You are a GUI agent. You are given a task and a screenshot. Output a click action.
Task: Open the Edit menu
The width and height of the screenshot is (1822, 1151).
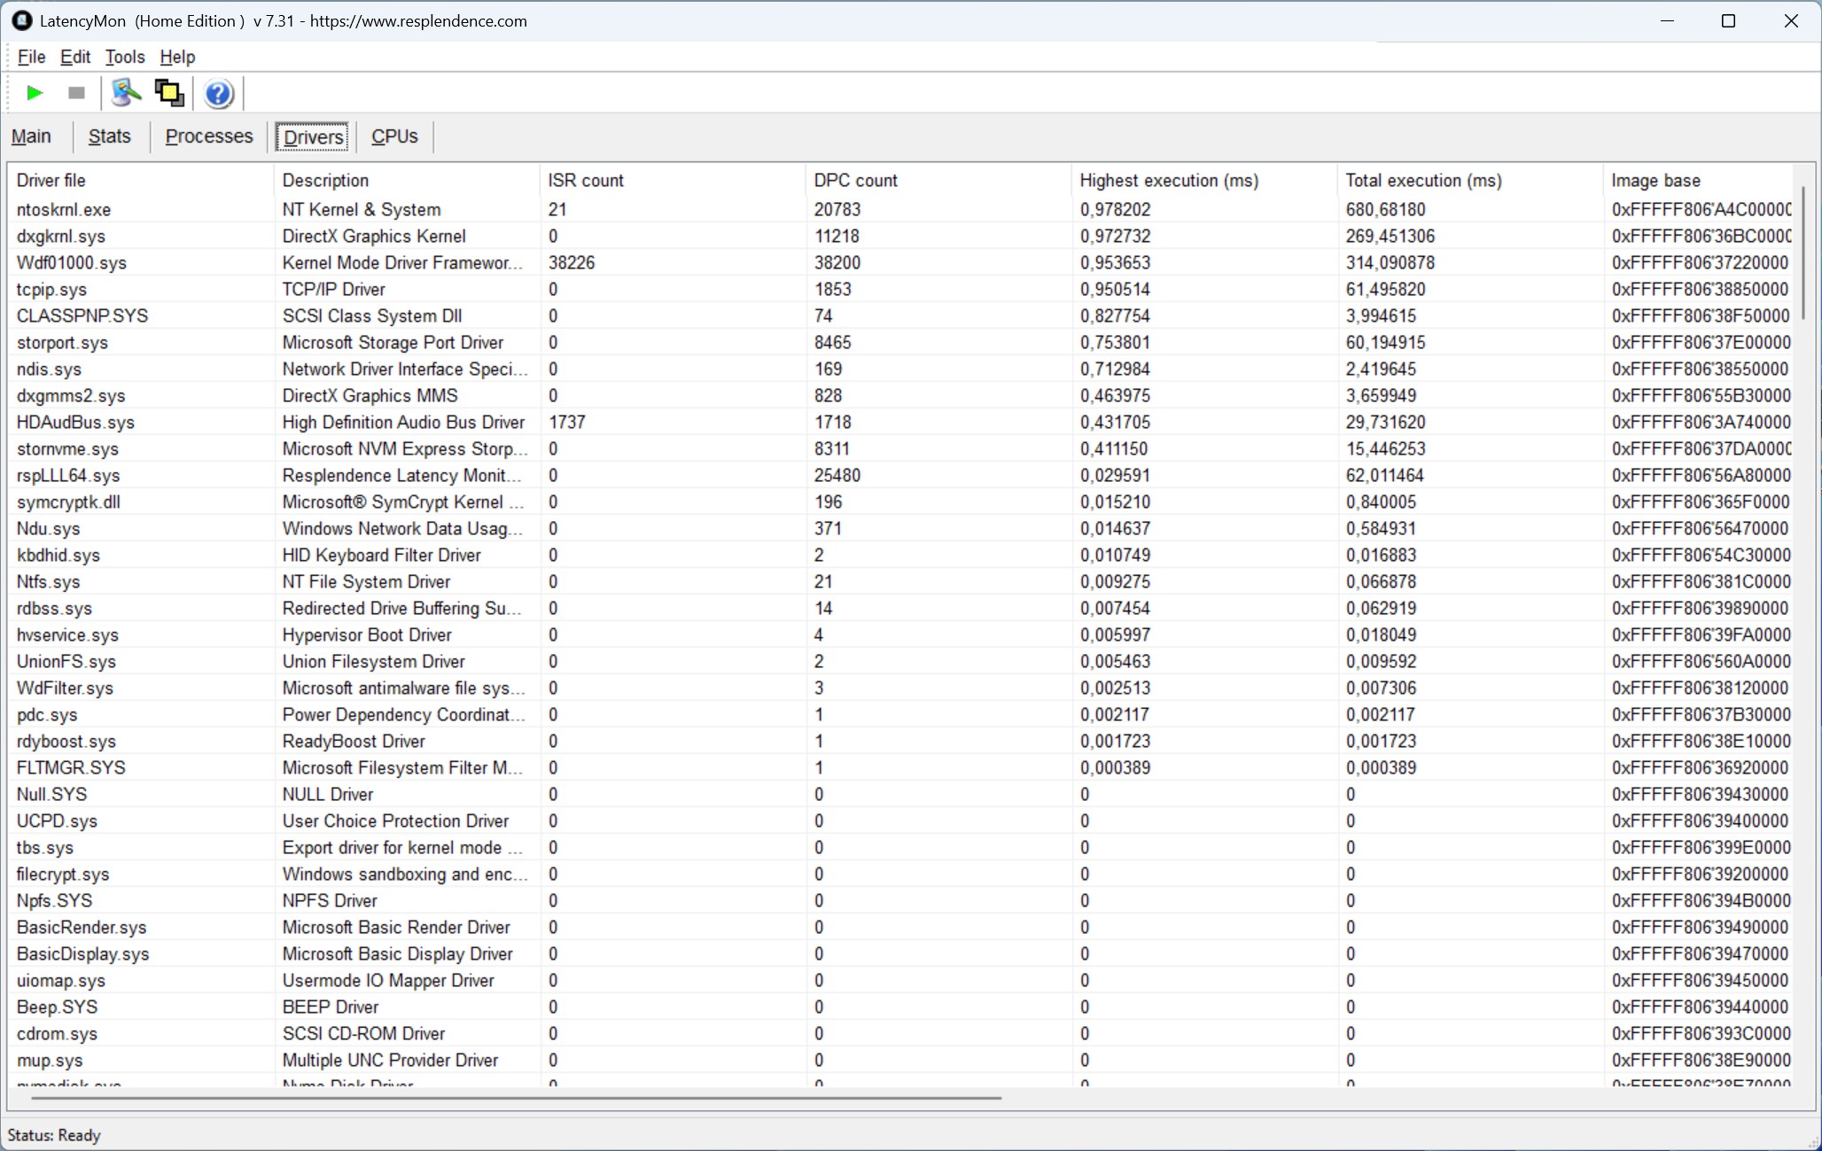75,57
